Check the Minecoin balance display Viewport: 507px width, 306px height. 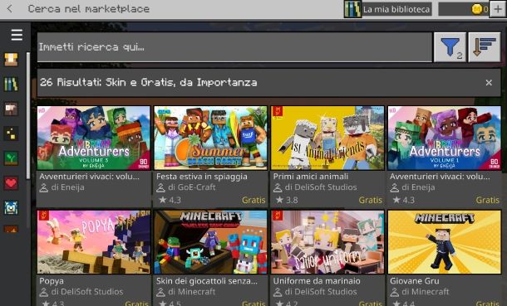(464, 9)
